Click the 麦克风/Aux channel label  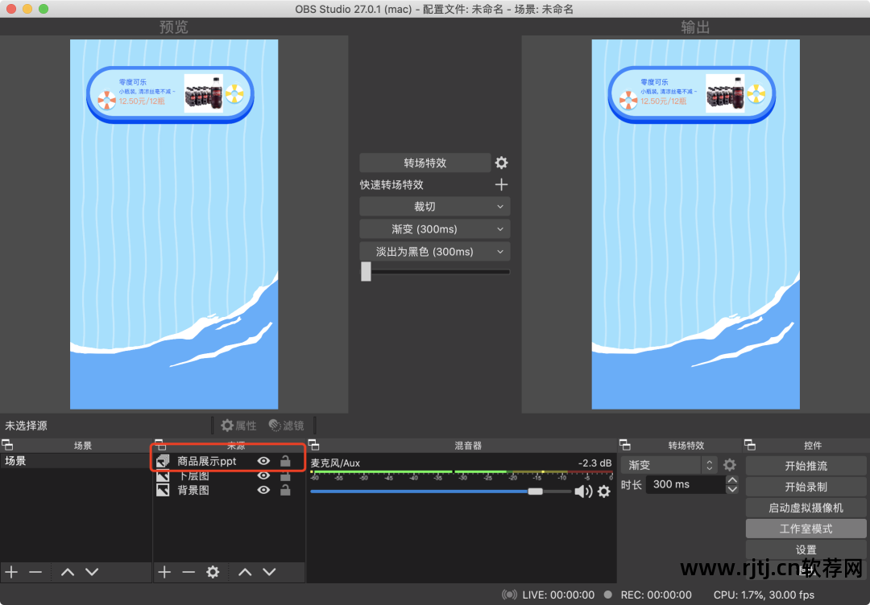(335, 463)
